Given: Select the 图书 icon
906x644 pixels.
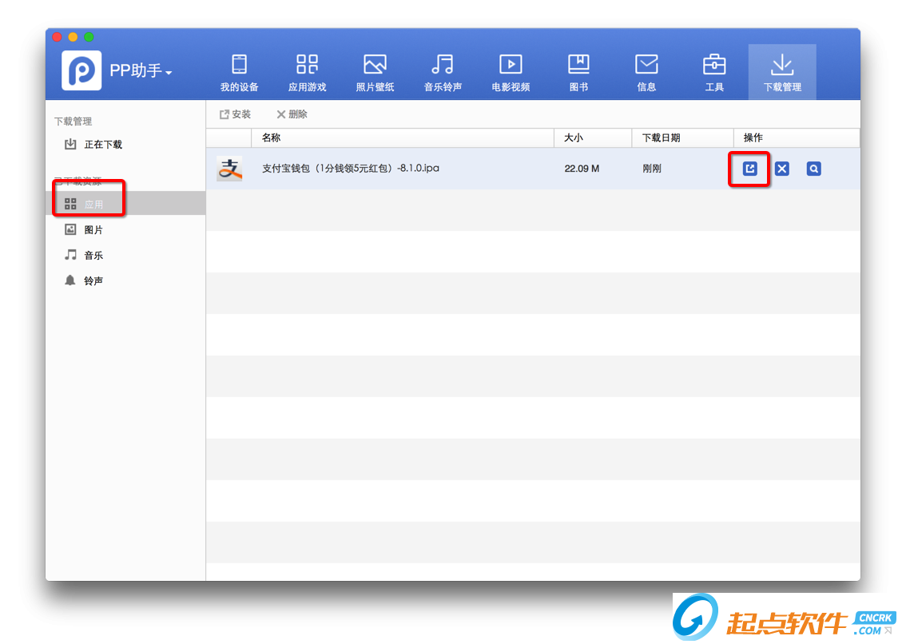Looking at the screenshot, I should coord(578,70).
